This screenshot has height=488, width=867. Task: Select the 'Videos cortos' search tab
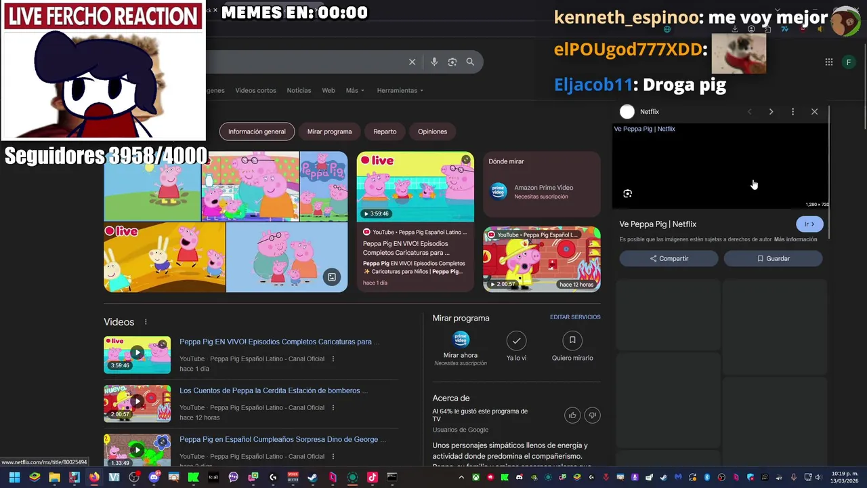[x=255, y=90]
